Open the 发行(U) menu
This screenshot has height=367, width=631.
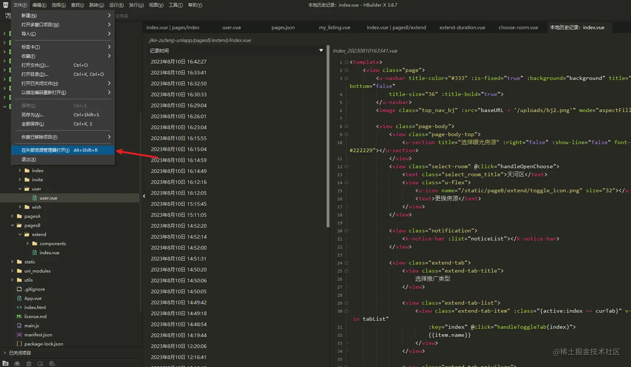click(x=136, y=5)
